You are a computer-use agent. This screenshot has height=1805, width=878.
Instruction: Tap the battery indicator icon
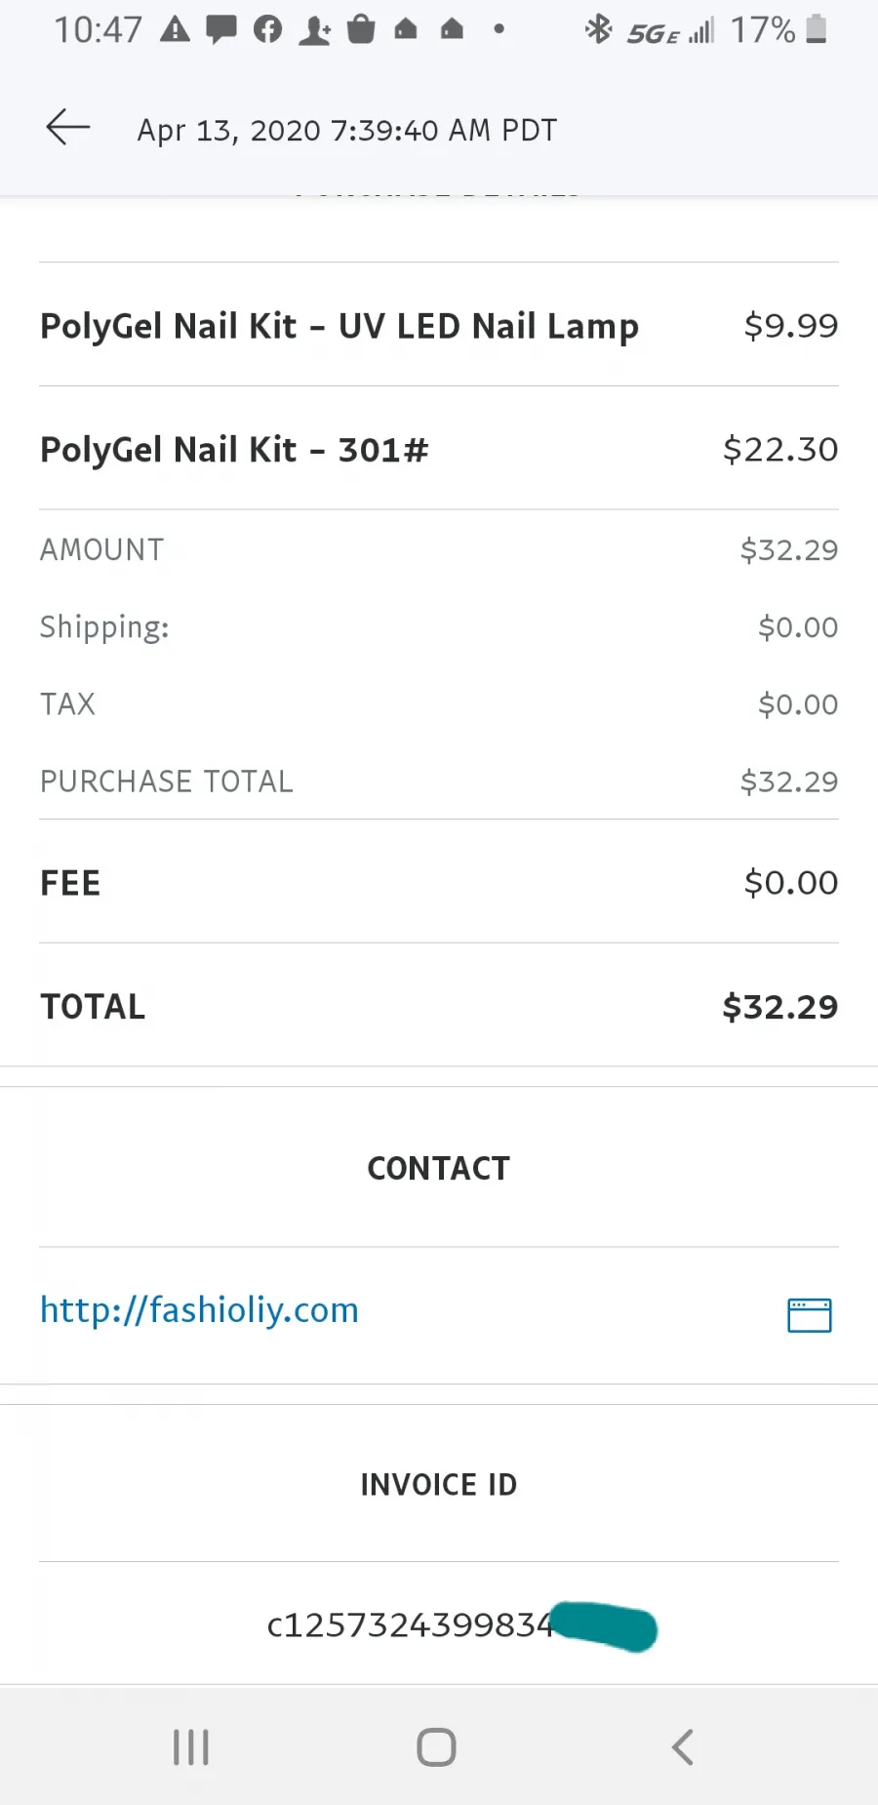click(x=817, y=29)
